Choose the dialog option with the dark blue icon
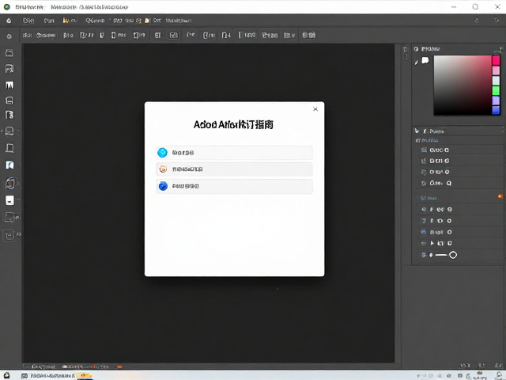The height and width of the screenshot is (380, 506). coord(234,186)
